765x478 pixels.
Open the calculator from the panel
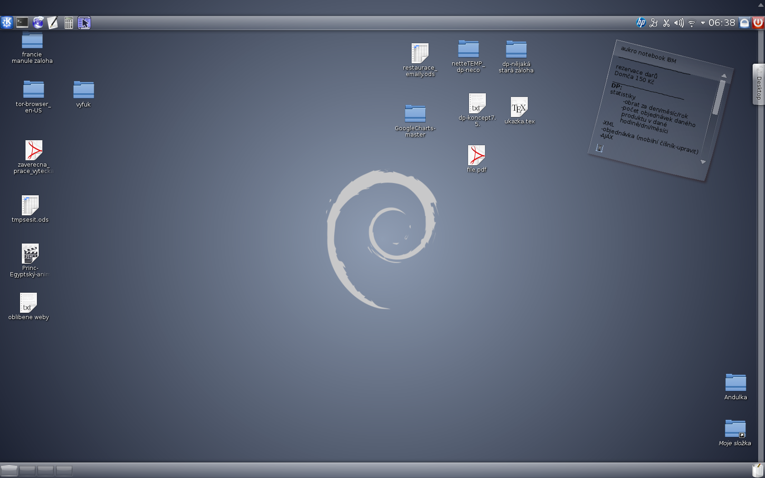coord(68,22)
